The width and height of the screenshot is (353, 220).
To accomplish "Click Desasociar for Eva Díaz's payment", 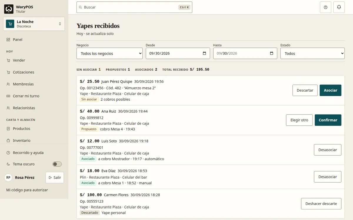I will point(328,177).
